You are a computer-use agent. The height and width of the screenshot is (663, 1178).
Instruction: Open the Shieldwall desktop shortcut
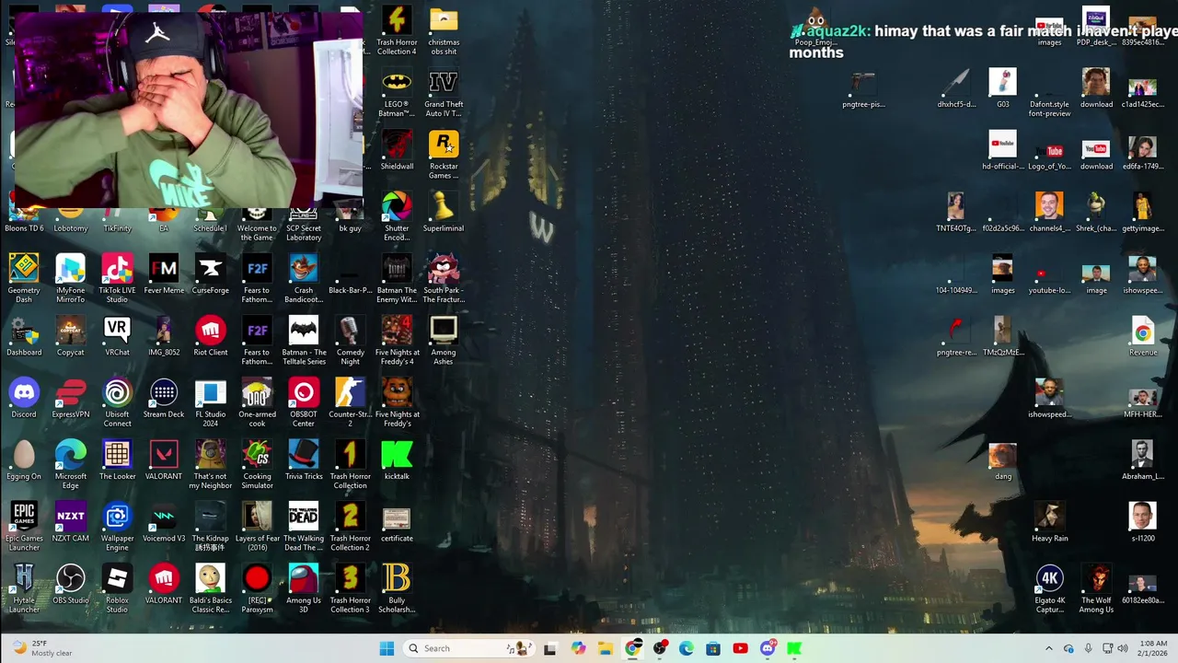[x=397, y=150]
